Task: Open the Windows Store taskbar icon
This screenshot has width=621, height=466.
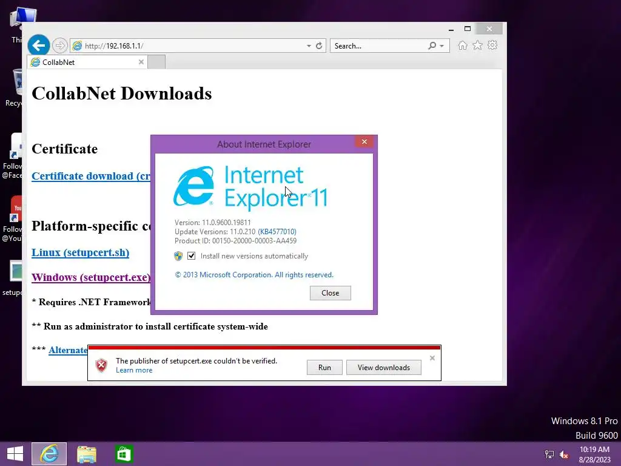Action: coord(124,454)
